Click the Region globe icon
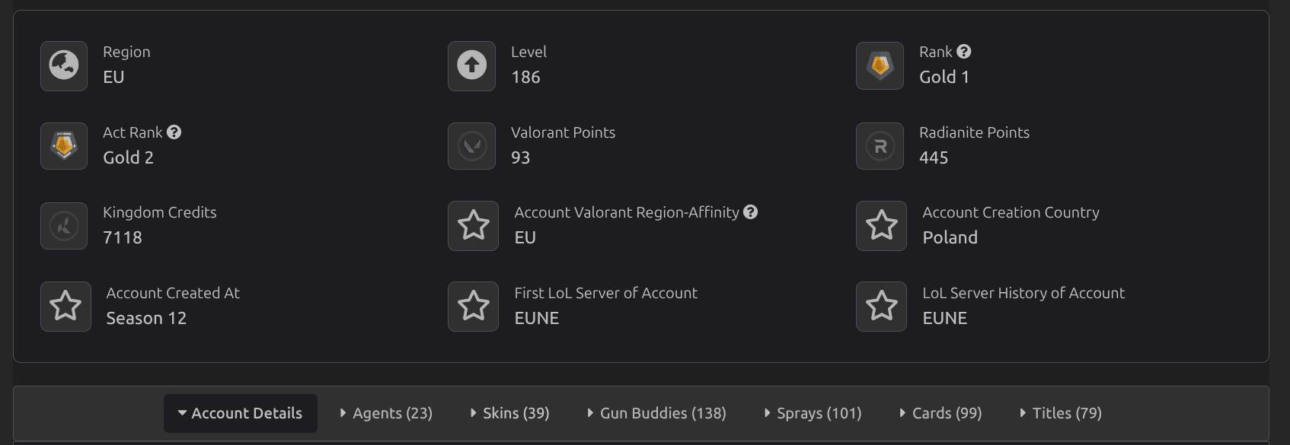This screenshot has width=1290, height=445. click(x=64, y=66)
